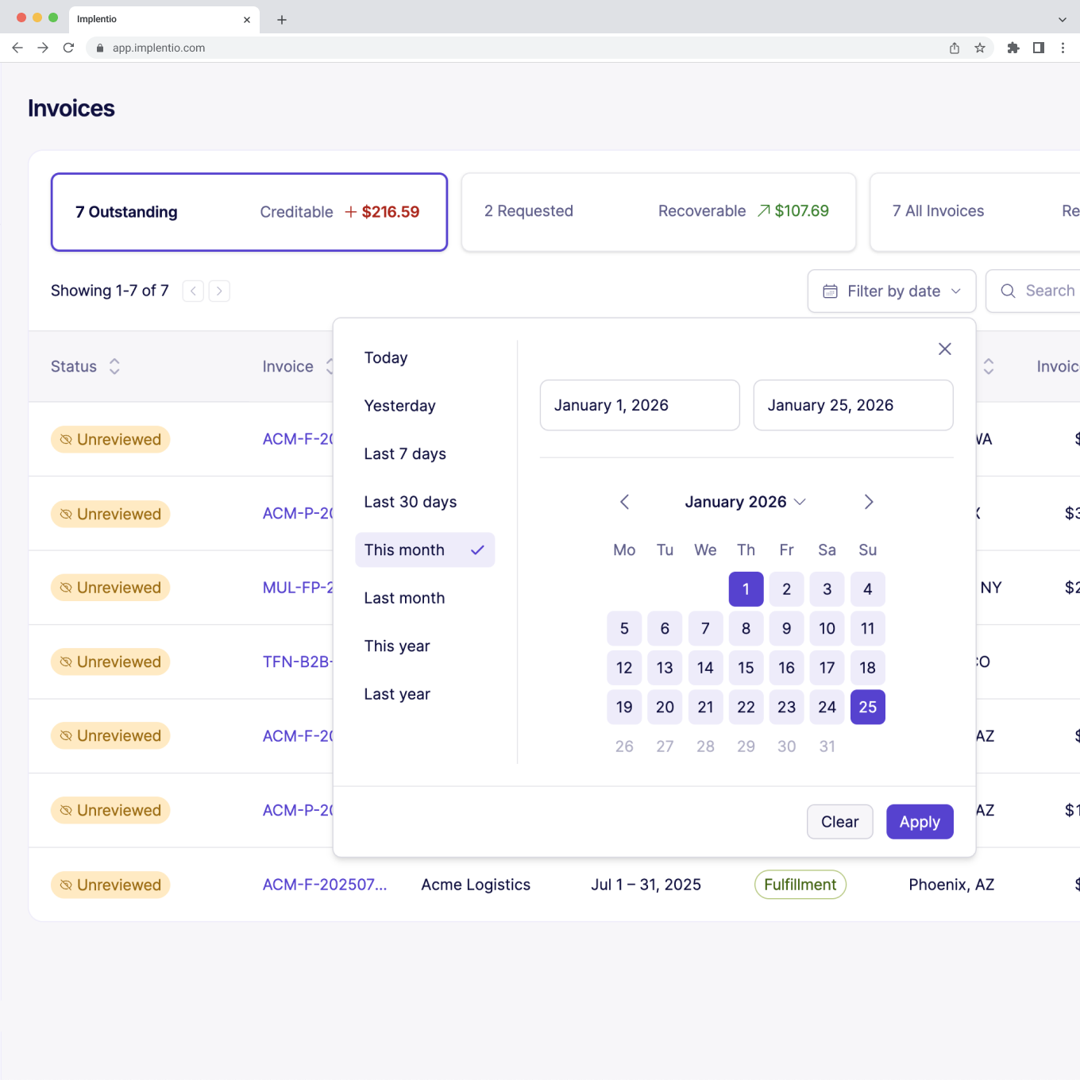Click the sort chevrons on the Status column
This screenshot has height=1080, width=1080.
click(x=114, y=366)
